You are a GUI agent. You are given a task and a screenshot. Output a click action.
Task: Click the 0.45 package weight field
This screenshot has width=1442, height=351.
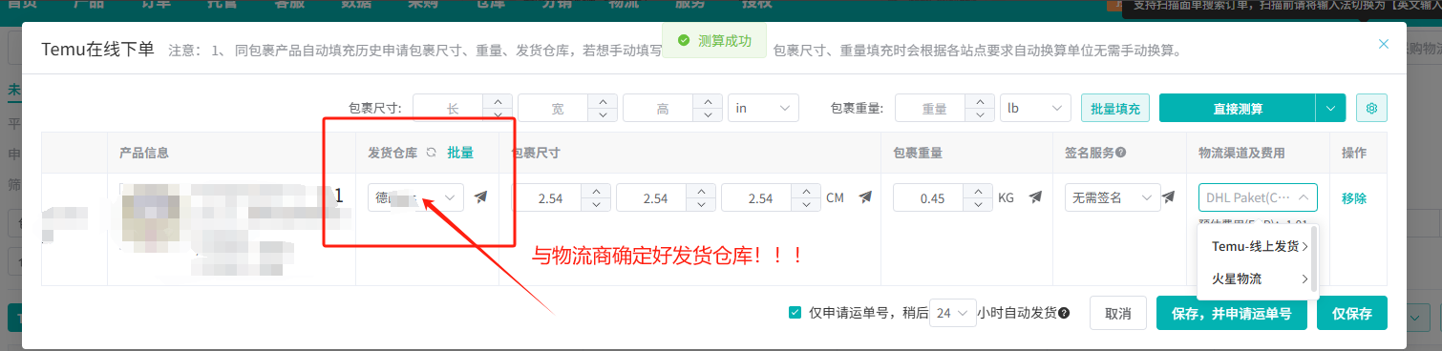[929, 197]
